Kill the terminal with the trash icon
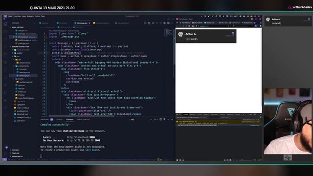The width and height of the screenshot is (313, 176). click(x=164, y=119)
